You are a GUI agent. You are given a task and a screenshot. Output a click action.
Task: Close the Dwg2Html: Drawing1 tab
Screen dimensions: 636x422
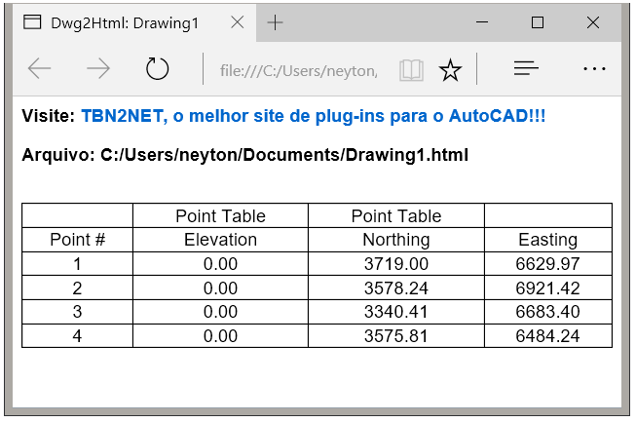point(238,22)
